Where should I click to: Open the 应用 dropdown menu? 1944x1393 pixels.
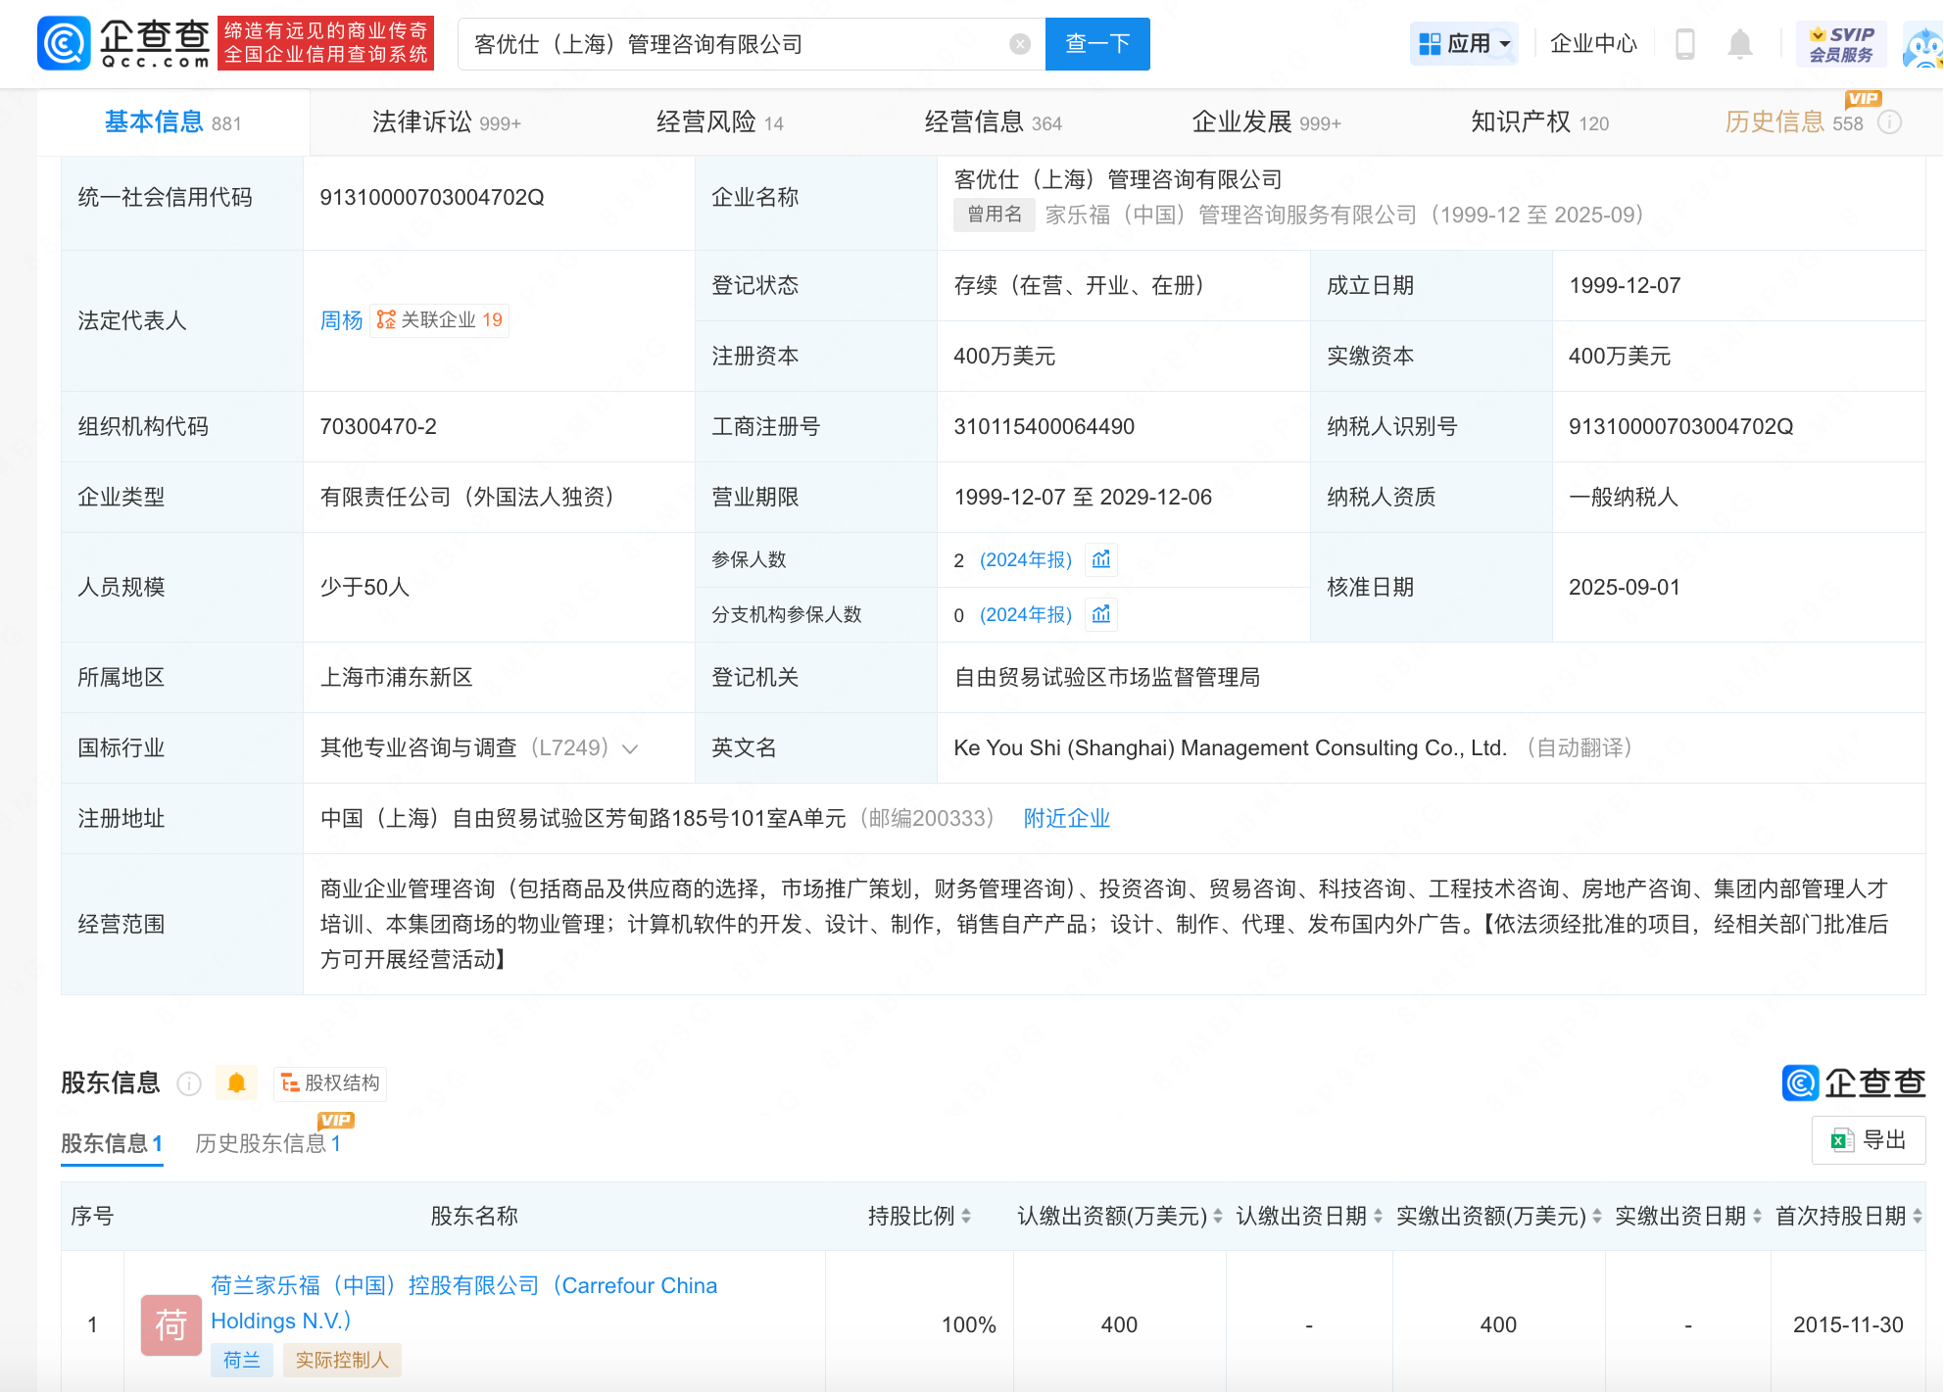[1464, 44]
